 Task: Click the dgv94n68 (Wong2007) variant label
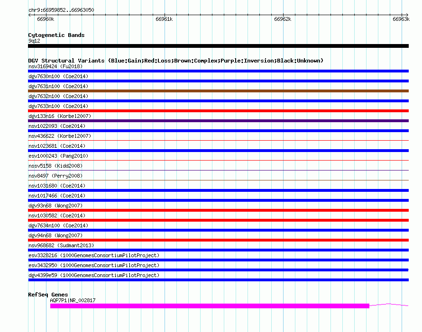(x=55, y=235)
